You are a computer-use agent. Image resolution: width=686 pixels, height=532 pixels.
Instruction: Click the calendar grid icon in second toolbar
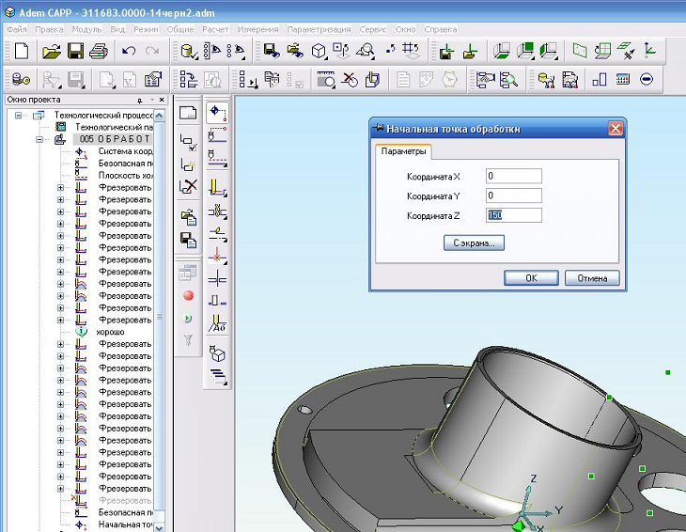coord(622,79)
